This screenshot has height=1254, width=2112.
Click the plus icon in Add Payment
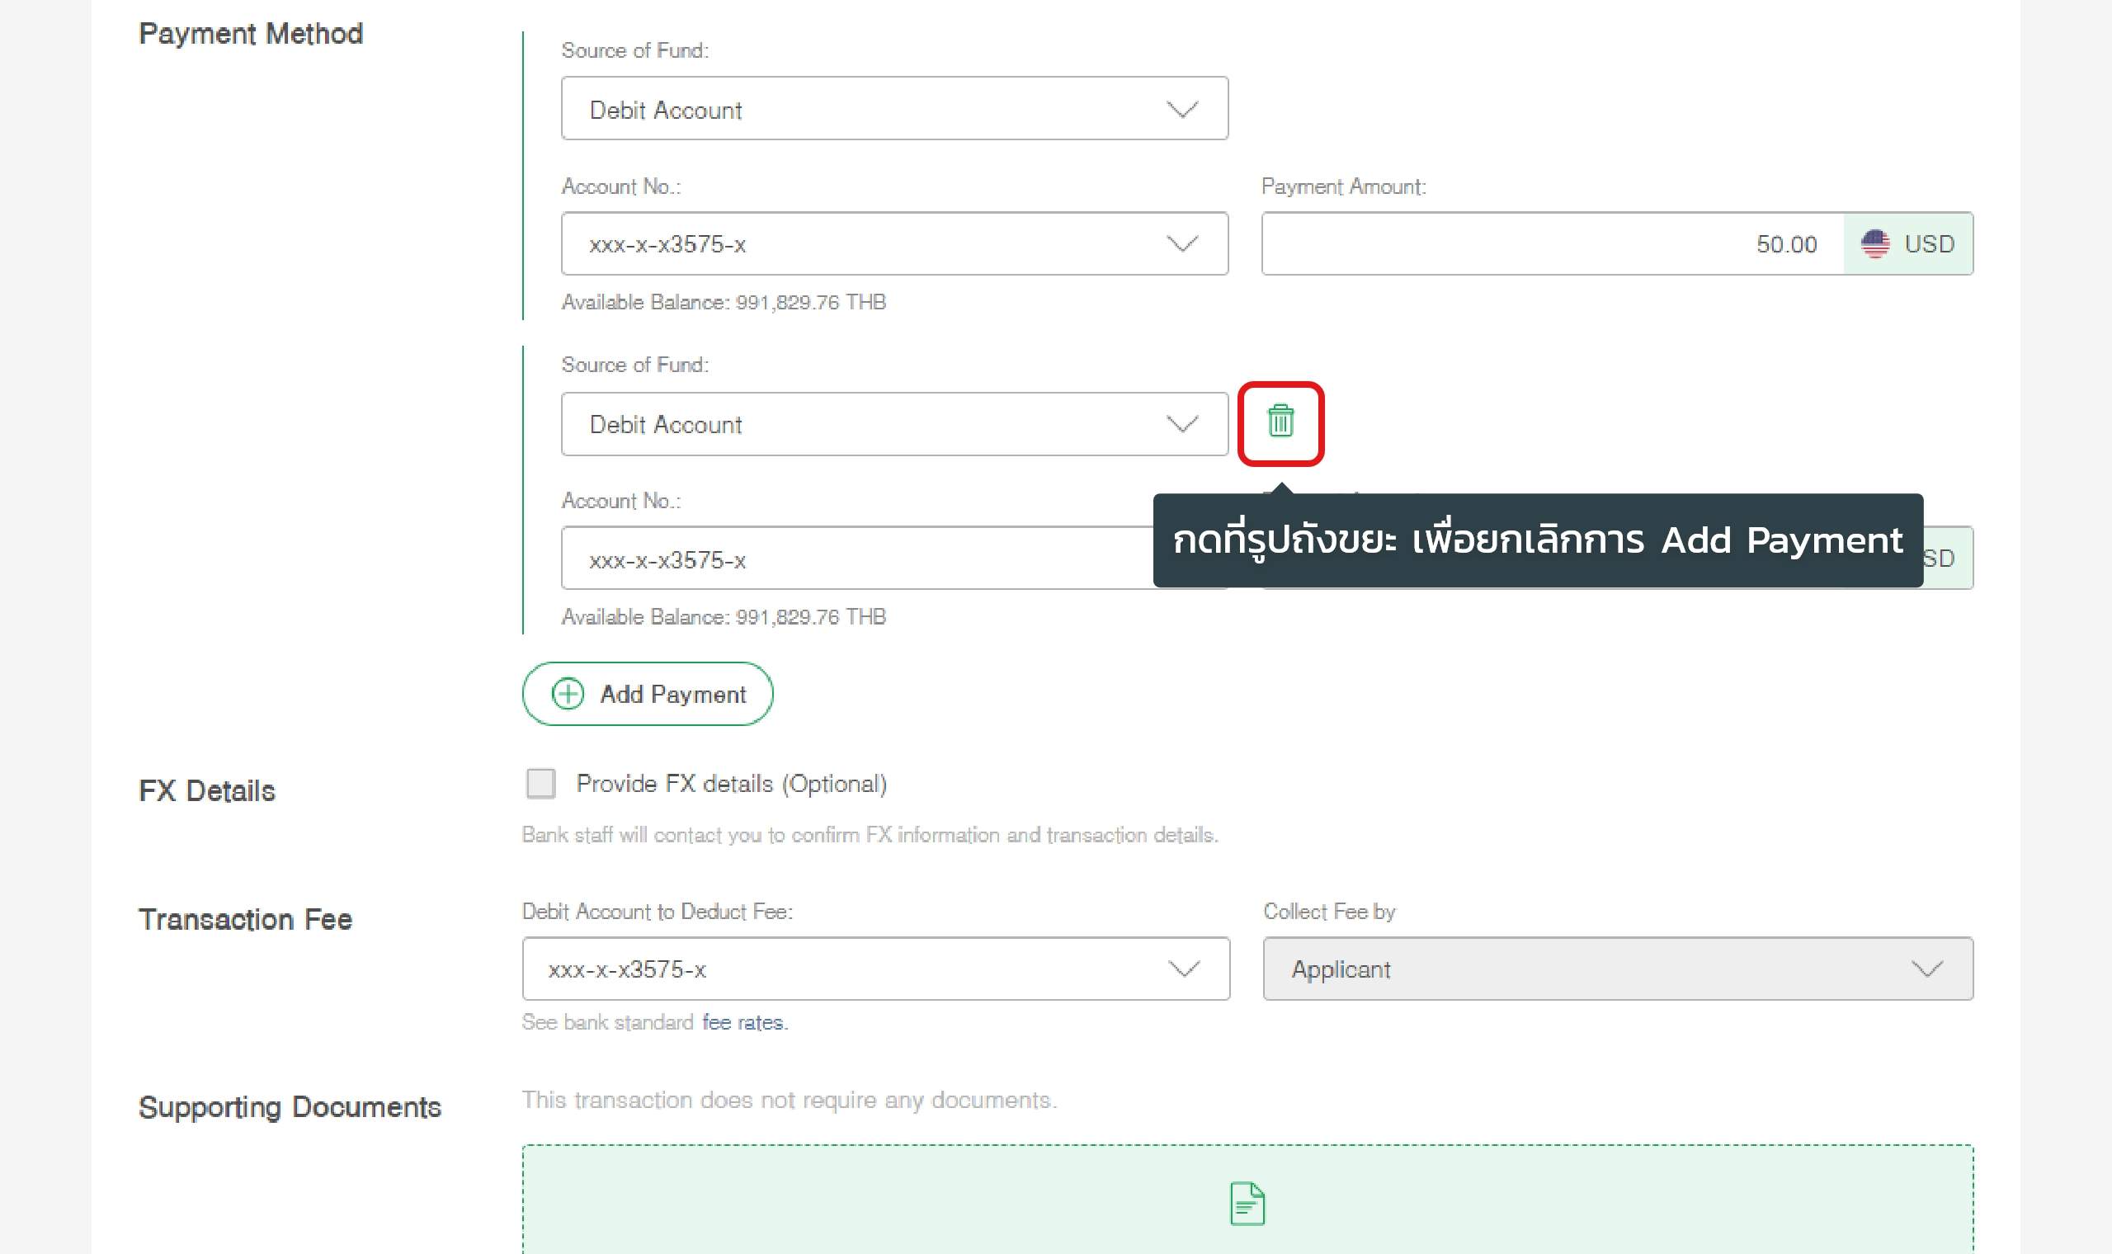[568, 694]
